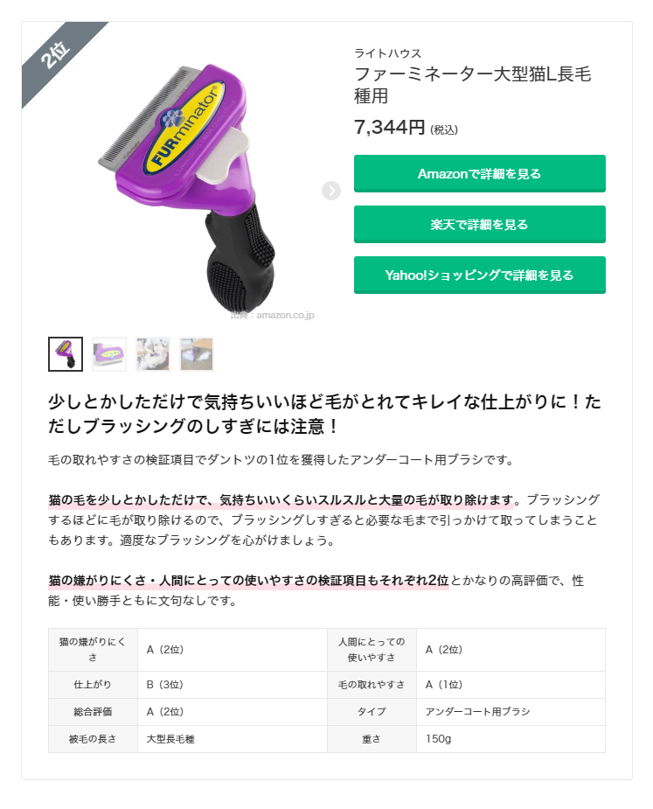653x809 pixels.
Task: Select first thumbnail of purple brush
Action: [66, 354]
